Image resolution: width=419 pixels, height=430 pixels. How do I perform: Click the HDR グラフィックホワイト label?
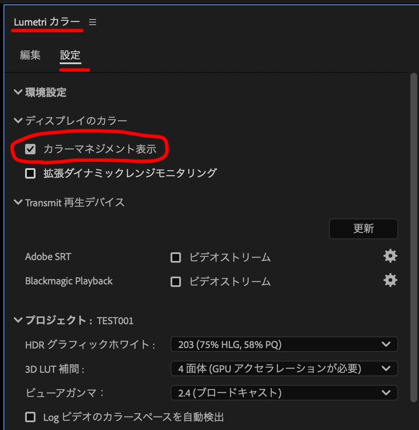(90, 345)
